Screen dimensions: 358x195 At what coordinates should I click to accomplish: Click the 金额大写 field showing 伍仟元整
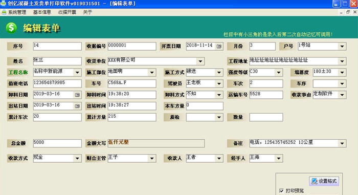tap(156, 143)
